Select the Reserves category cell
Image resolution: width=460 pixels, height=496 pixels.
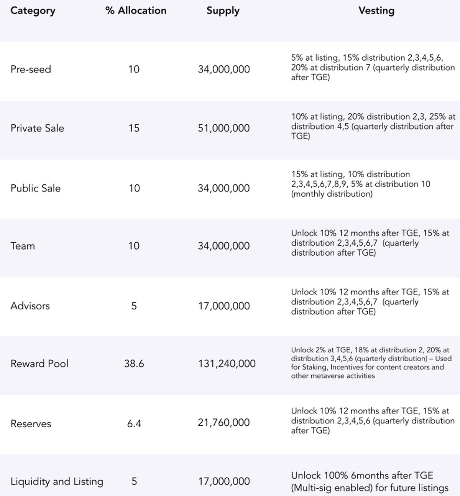(x=31, y=424)
